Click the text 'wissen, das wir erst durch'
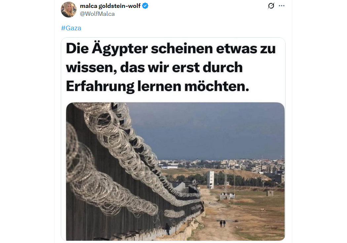Screen dimensions: 347x243 tap(154, 67)
